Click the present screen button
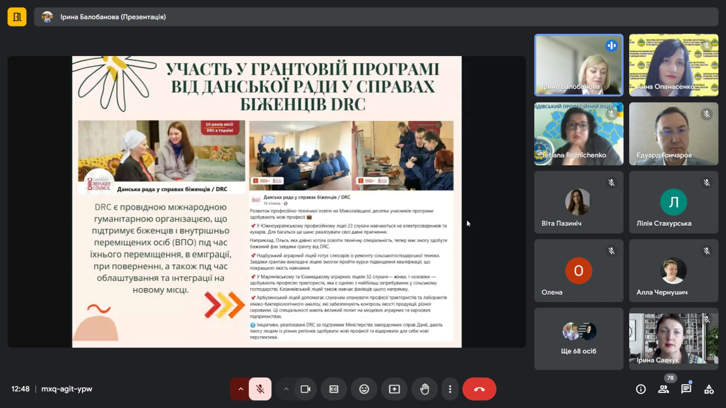The image size is (726, 408). tap(394, 389)
